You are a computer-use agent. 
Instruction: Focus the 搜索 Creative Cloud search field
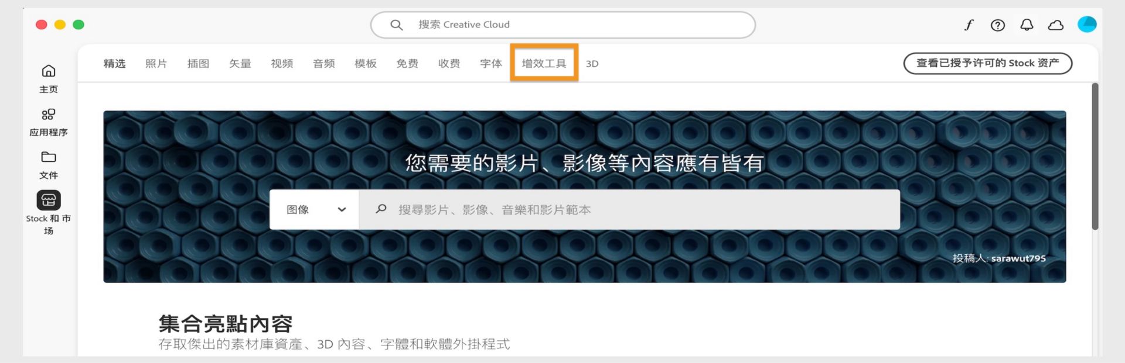click(563, 25)
